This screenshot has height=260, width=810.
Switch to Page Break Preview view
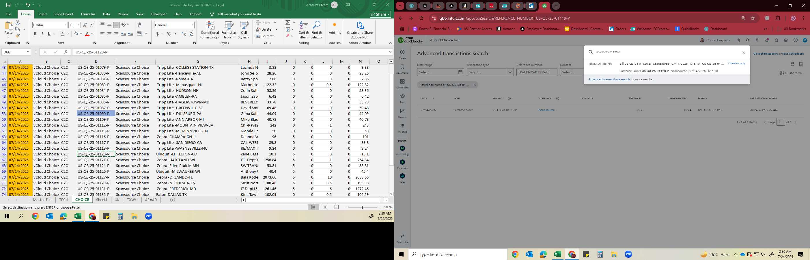[x=337, y=207]
